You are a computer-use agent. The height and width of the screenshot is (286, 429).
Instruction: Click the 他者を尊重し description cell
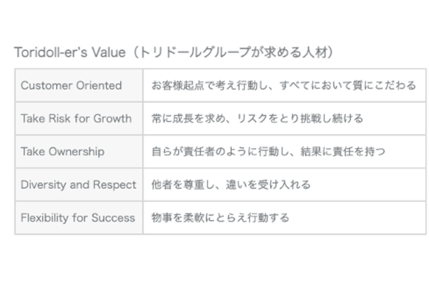(x=285, y=185)
